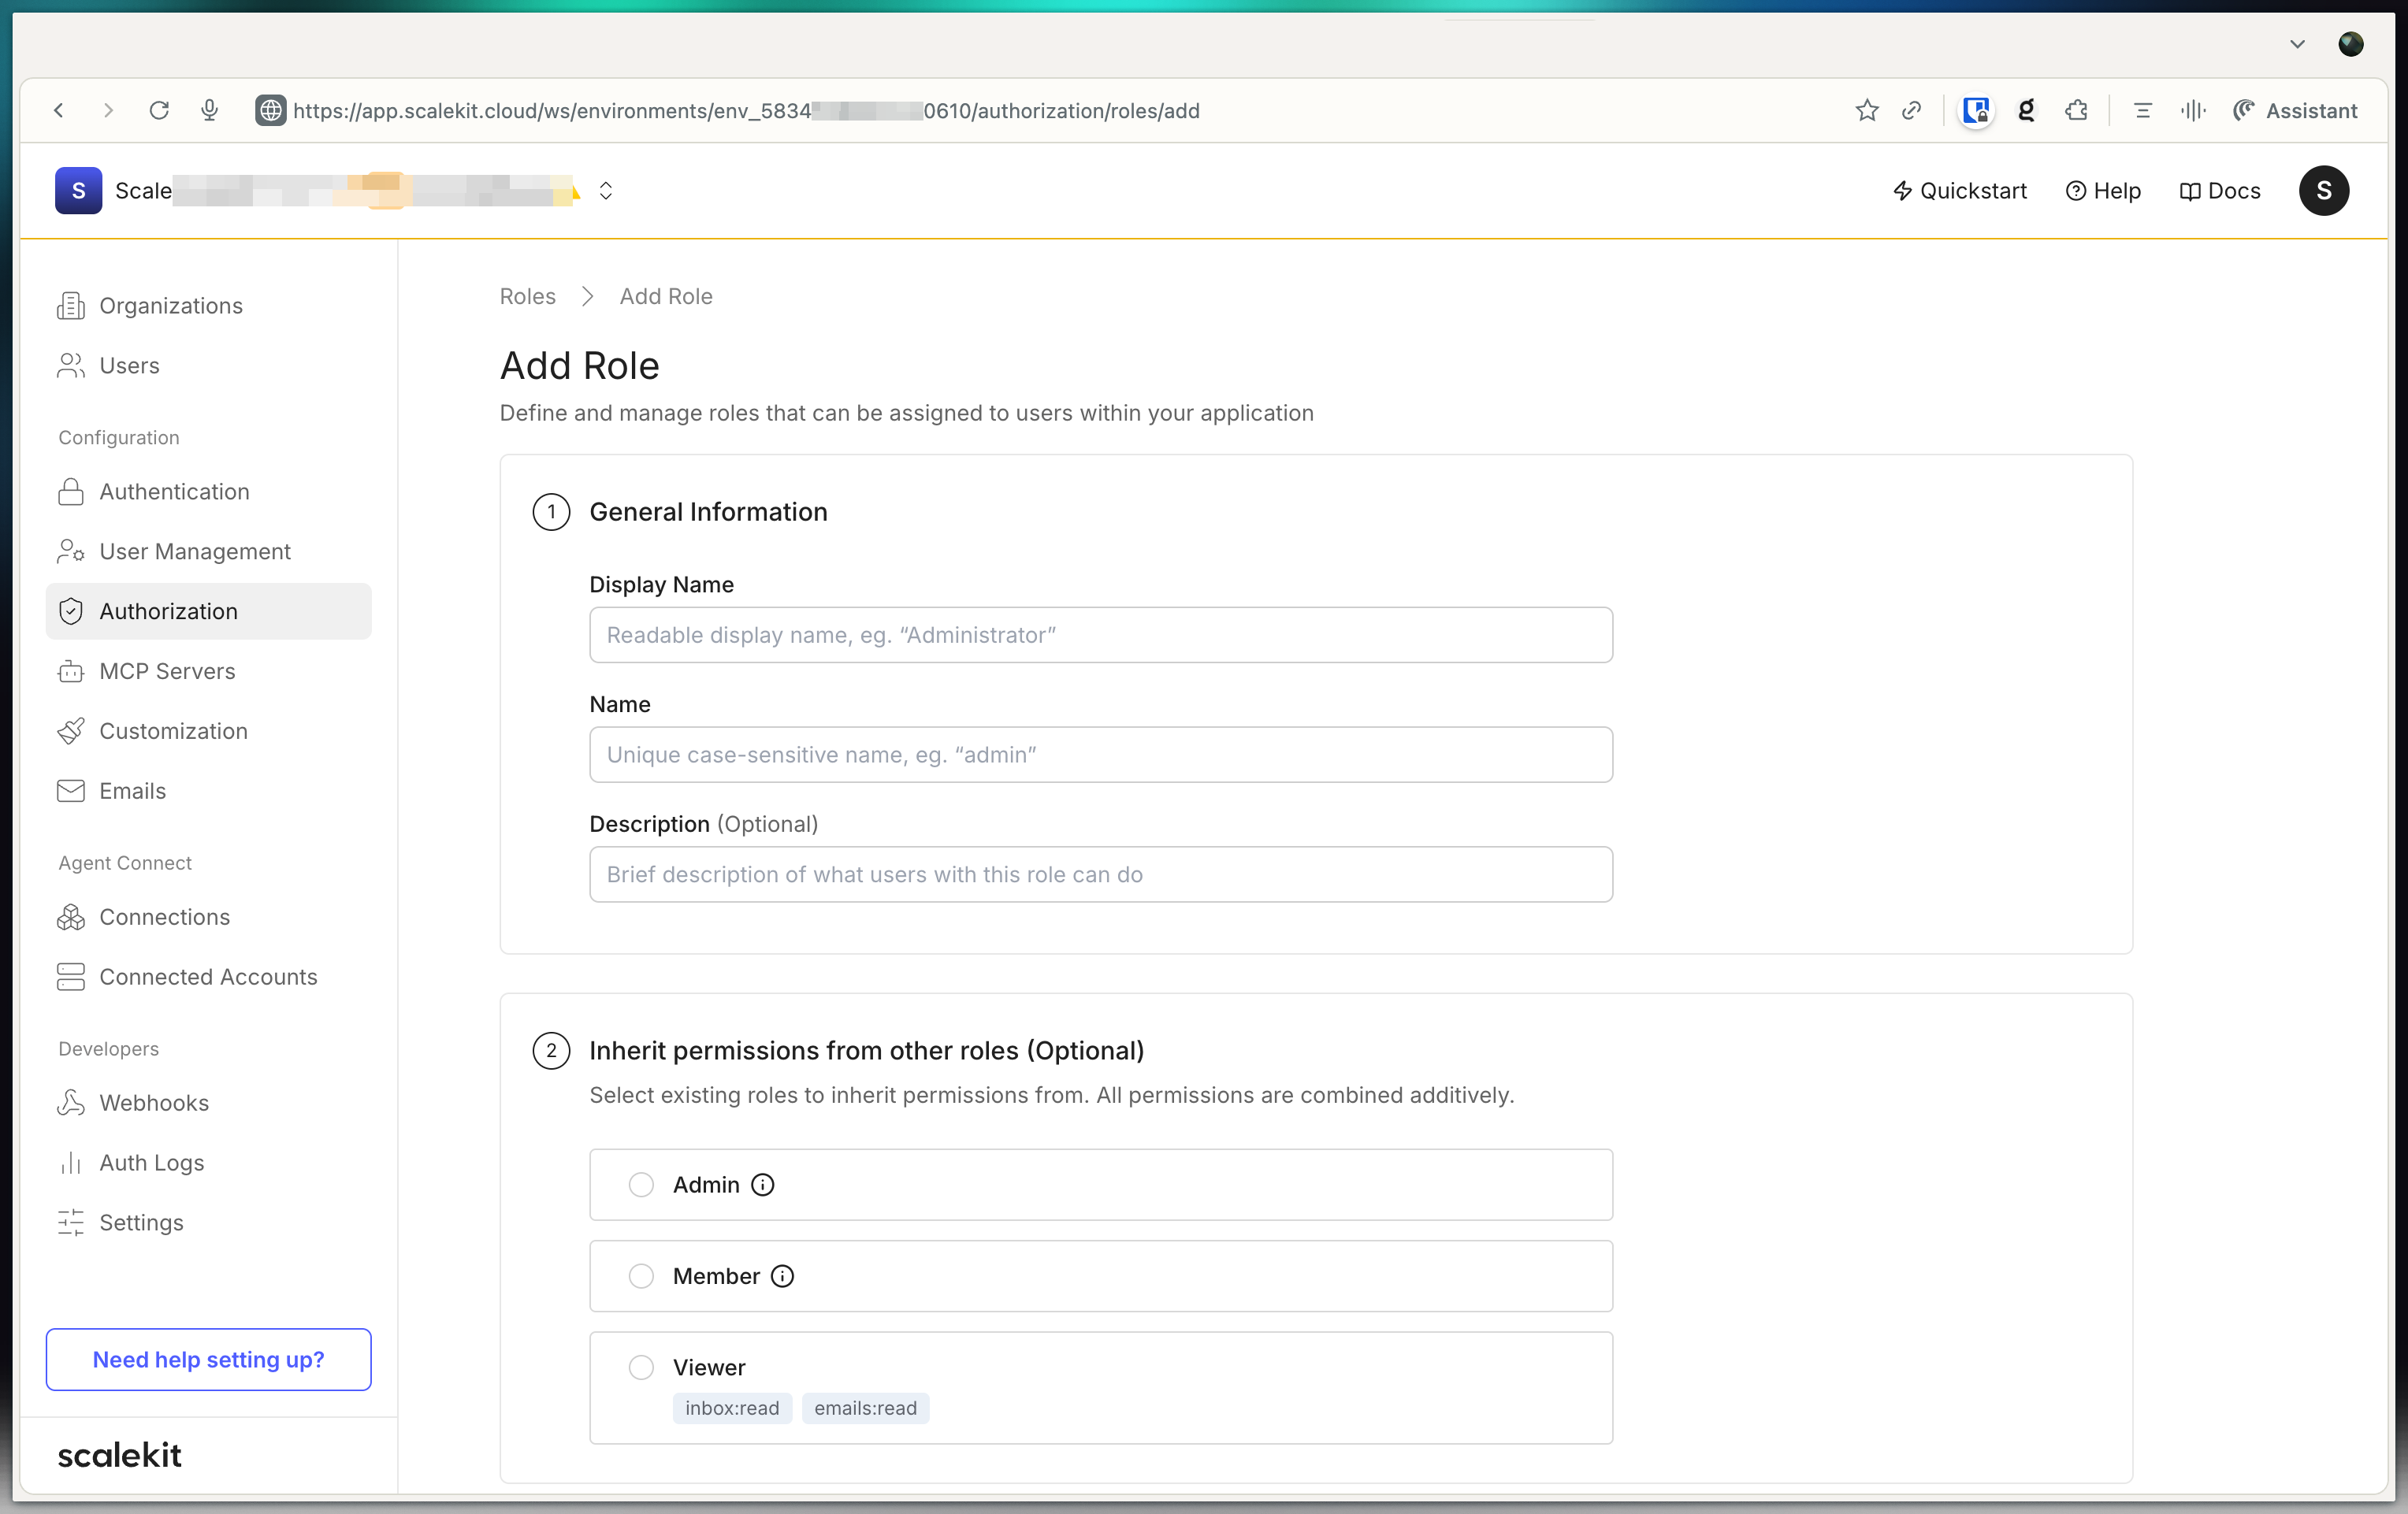The height and width of the screenshot is (1514, 2408).
Task: Click the browser extensions puzzle icon
Action: [x=2076, y=110]
